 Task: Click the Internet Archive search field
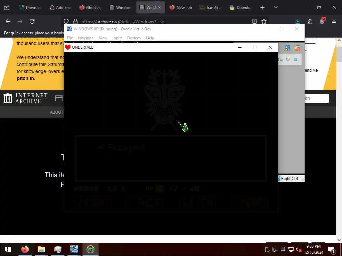(x=317, y=98)
